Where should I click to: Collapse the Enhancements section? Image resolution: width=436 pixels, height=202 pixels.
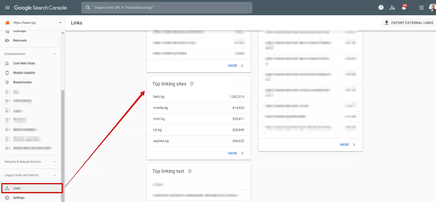(x=54, y=54)
